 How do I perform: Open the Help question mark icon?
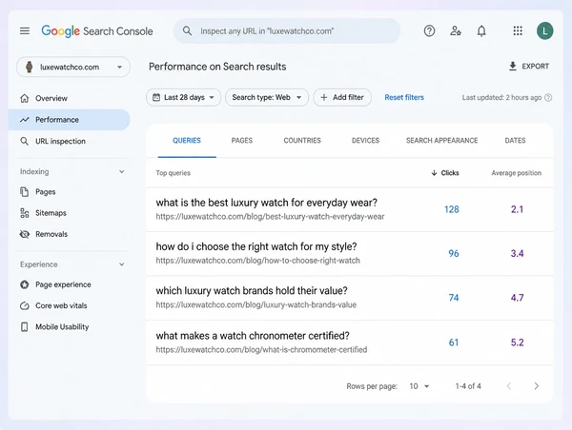pos(429,31)
